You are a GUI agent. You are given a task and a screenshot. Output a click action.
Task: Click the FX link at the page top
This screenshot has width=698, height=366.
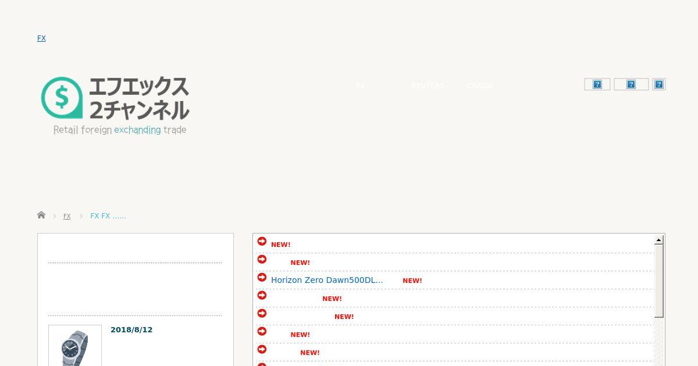point(41,38)
